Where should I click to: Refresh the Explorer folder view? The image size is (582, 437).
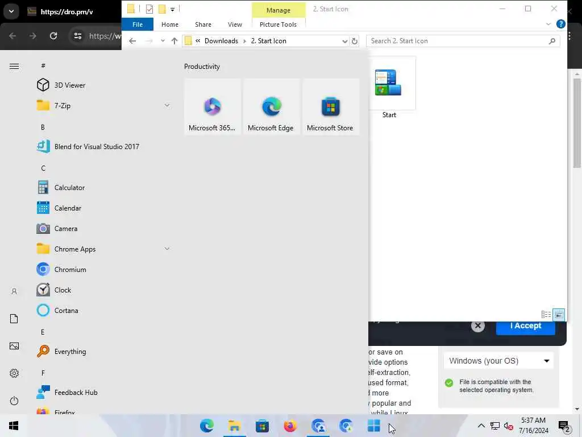tap(355, 41)
